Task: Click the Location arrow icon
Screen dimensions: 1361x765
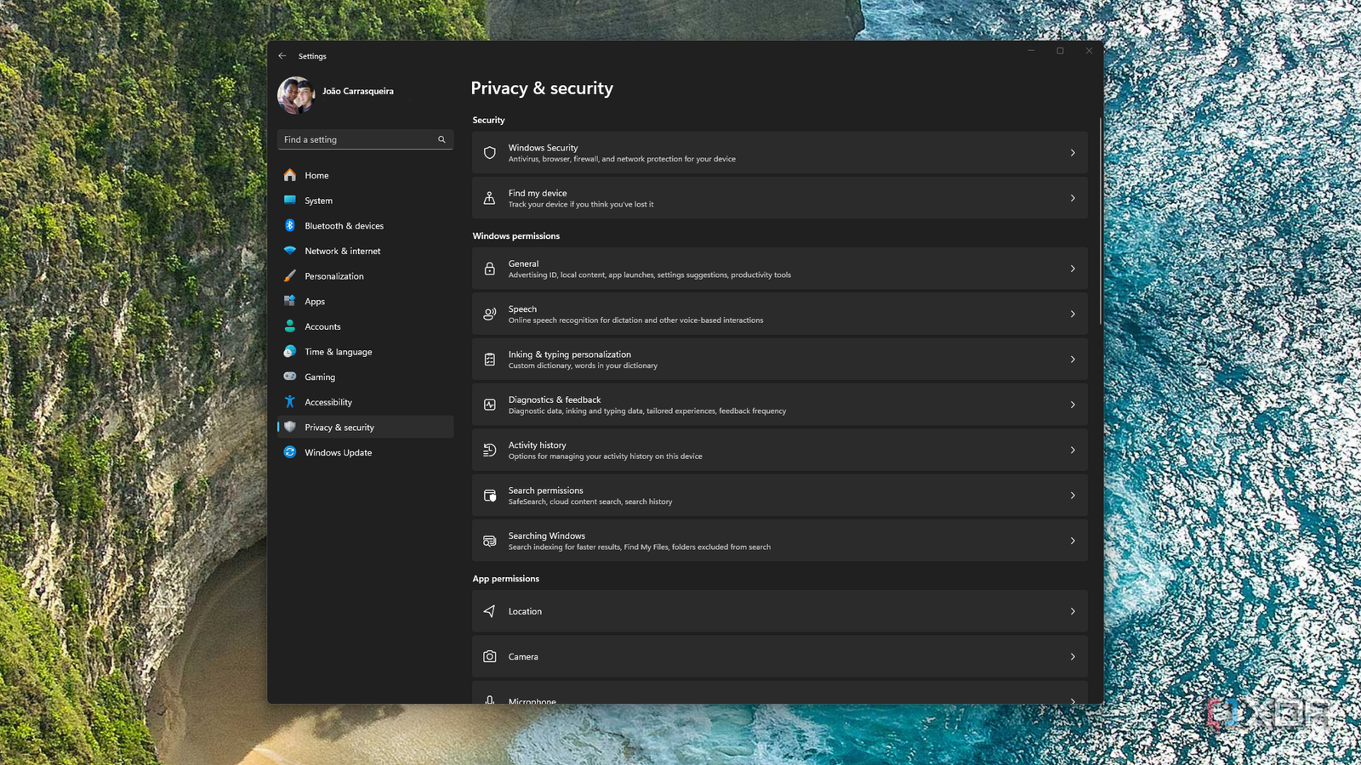Action: [x=489, y=611]
